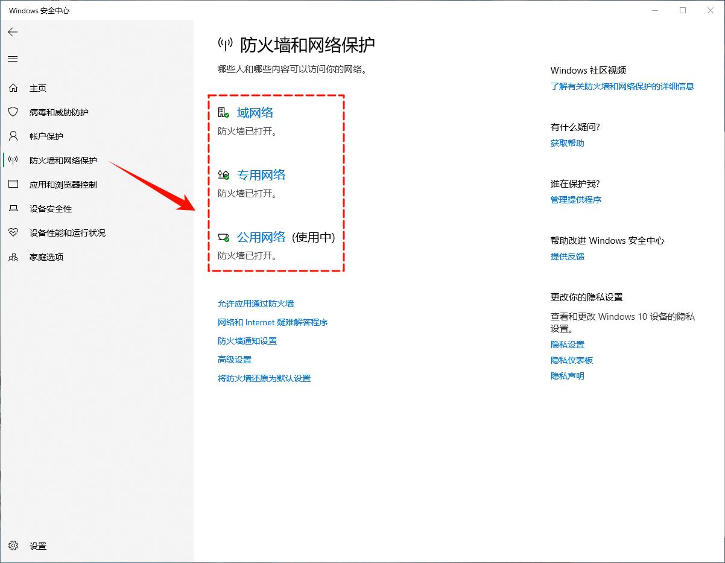Go back with the arrow button

[x=13, y=32]
